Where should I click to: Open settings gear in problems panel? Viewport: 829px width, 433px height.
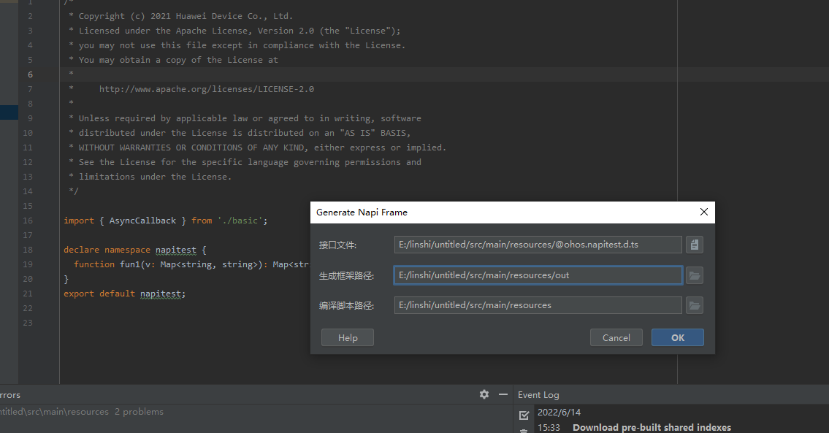coord(484,394)
